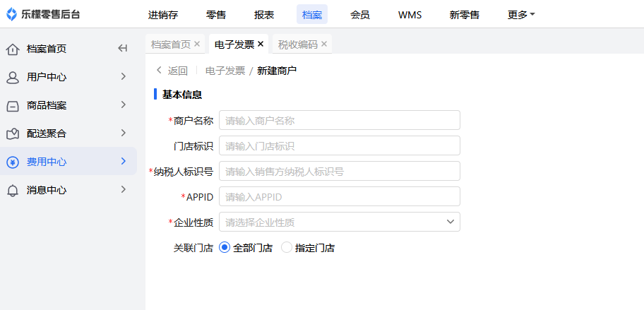Click the 新建商户 breadcrumb text

[277, 71]
